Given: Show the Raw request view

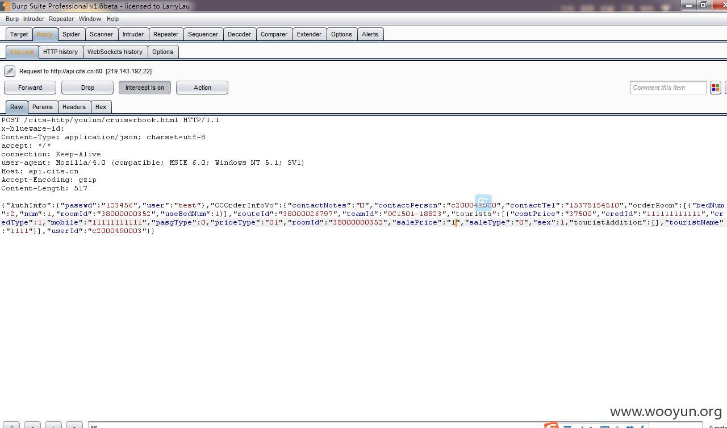Looking at the screenshot, I should click(x=16, y=107).
